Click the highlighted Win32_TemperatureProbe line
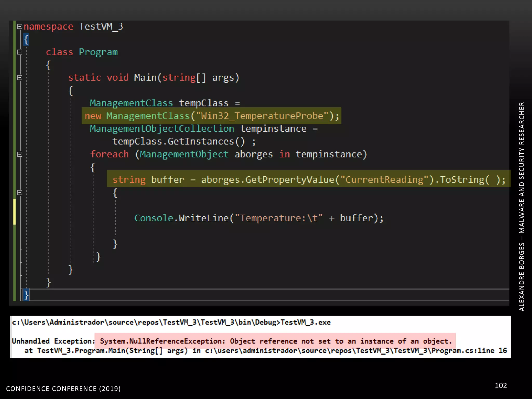 211,116
